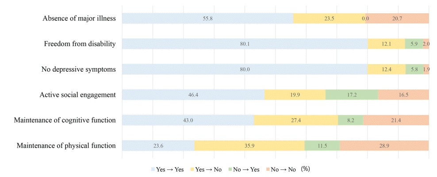Screen dimensions: 437x177
Task: Click the 'Active social engagement' category label
Action: (x=77, y=95)
